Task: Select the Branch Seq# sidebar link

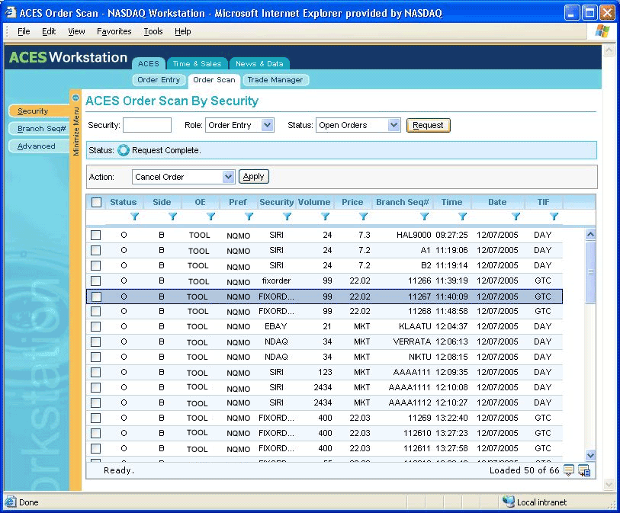Action: pos(39,129)
